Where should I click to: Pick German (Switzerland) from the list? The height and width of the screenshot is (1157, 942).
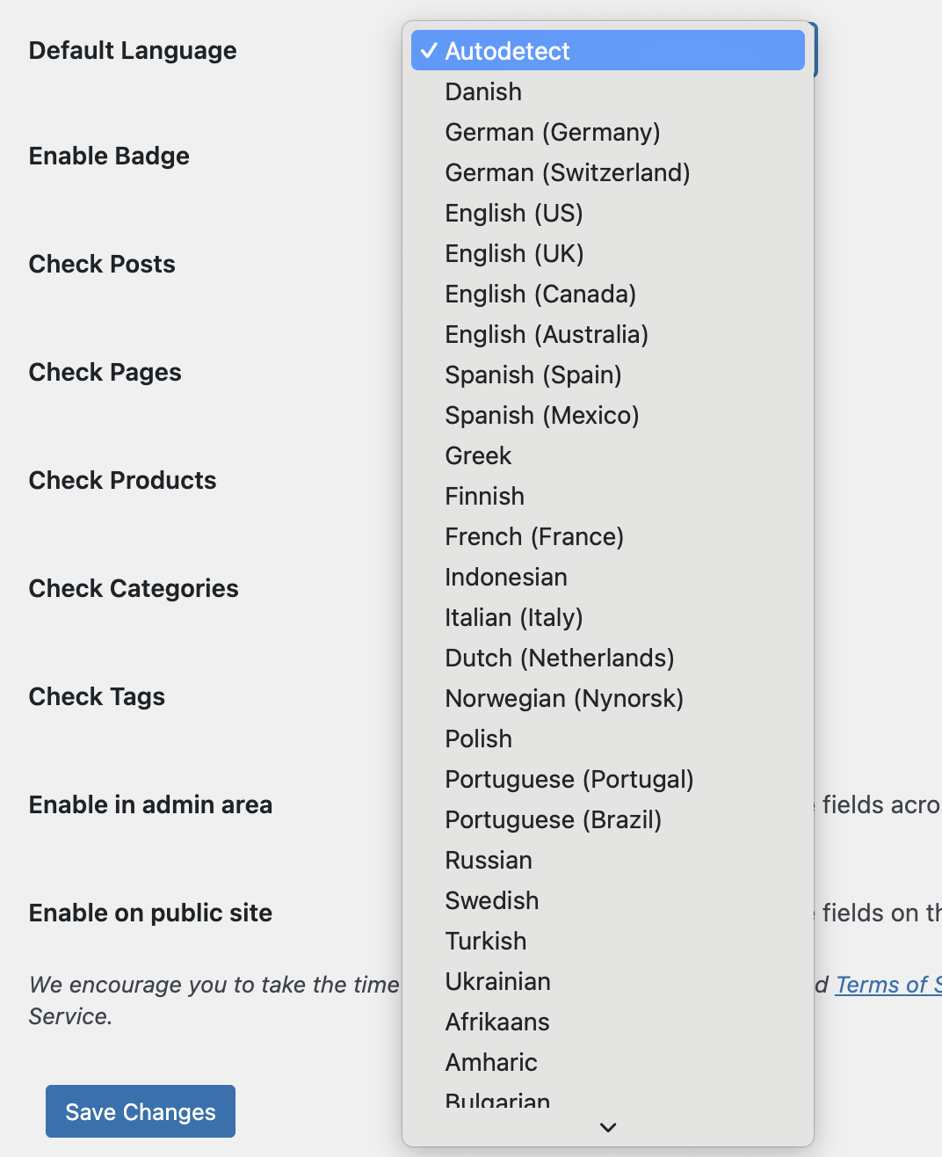click(568, 172)
